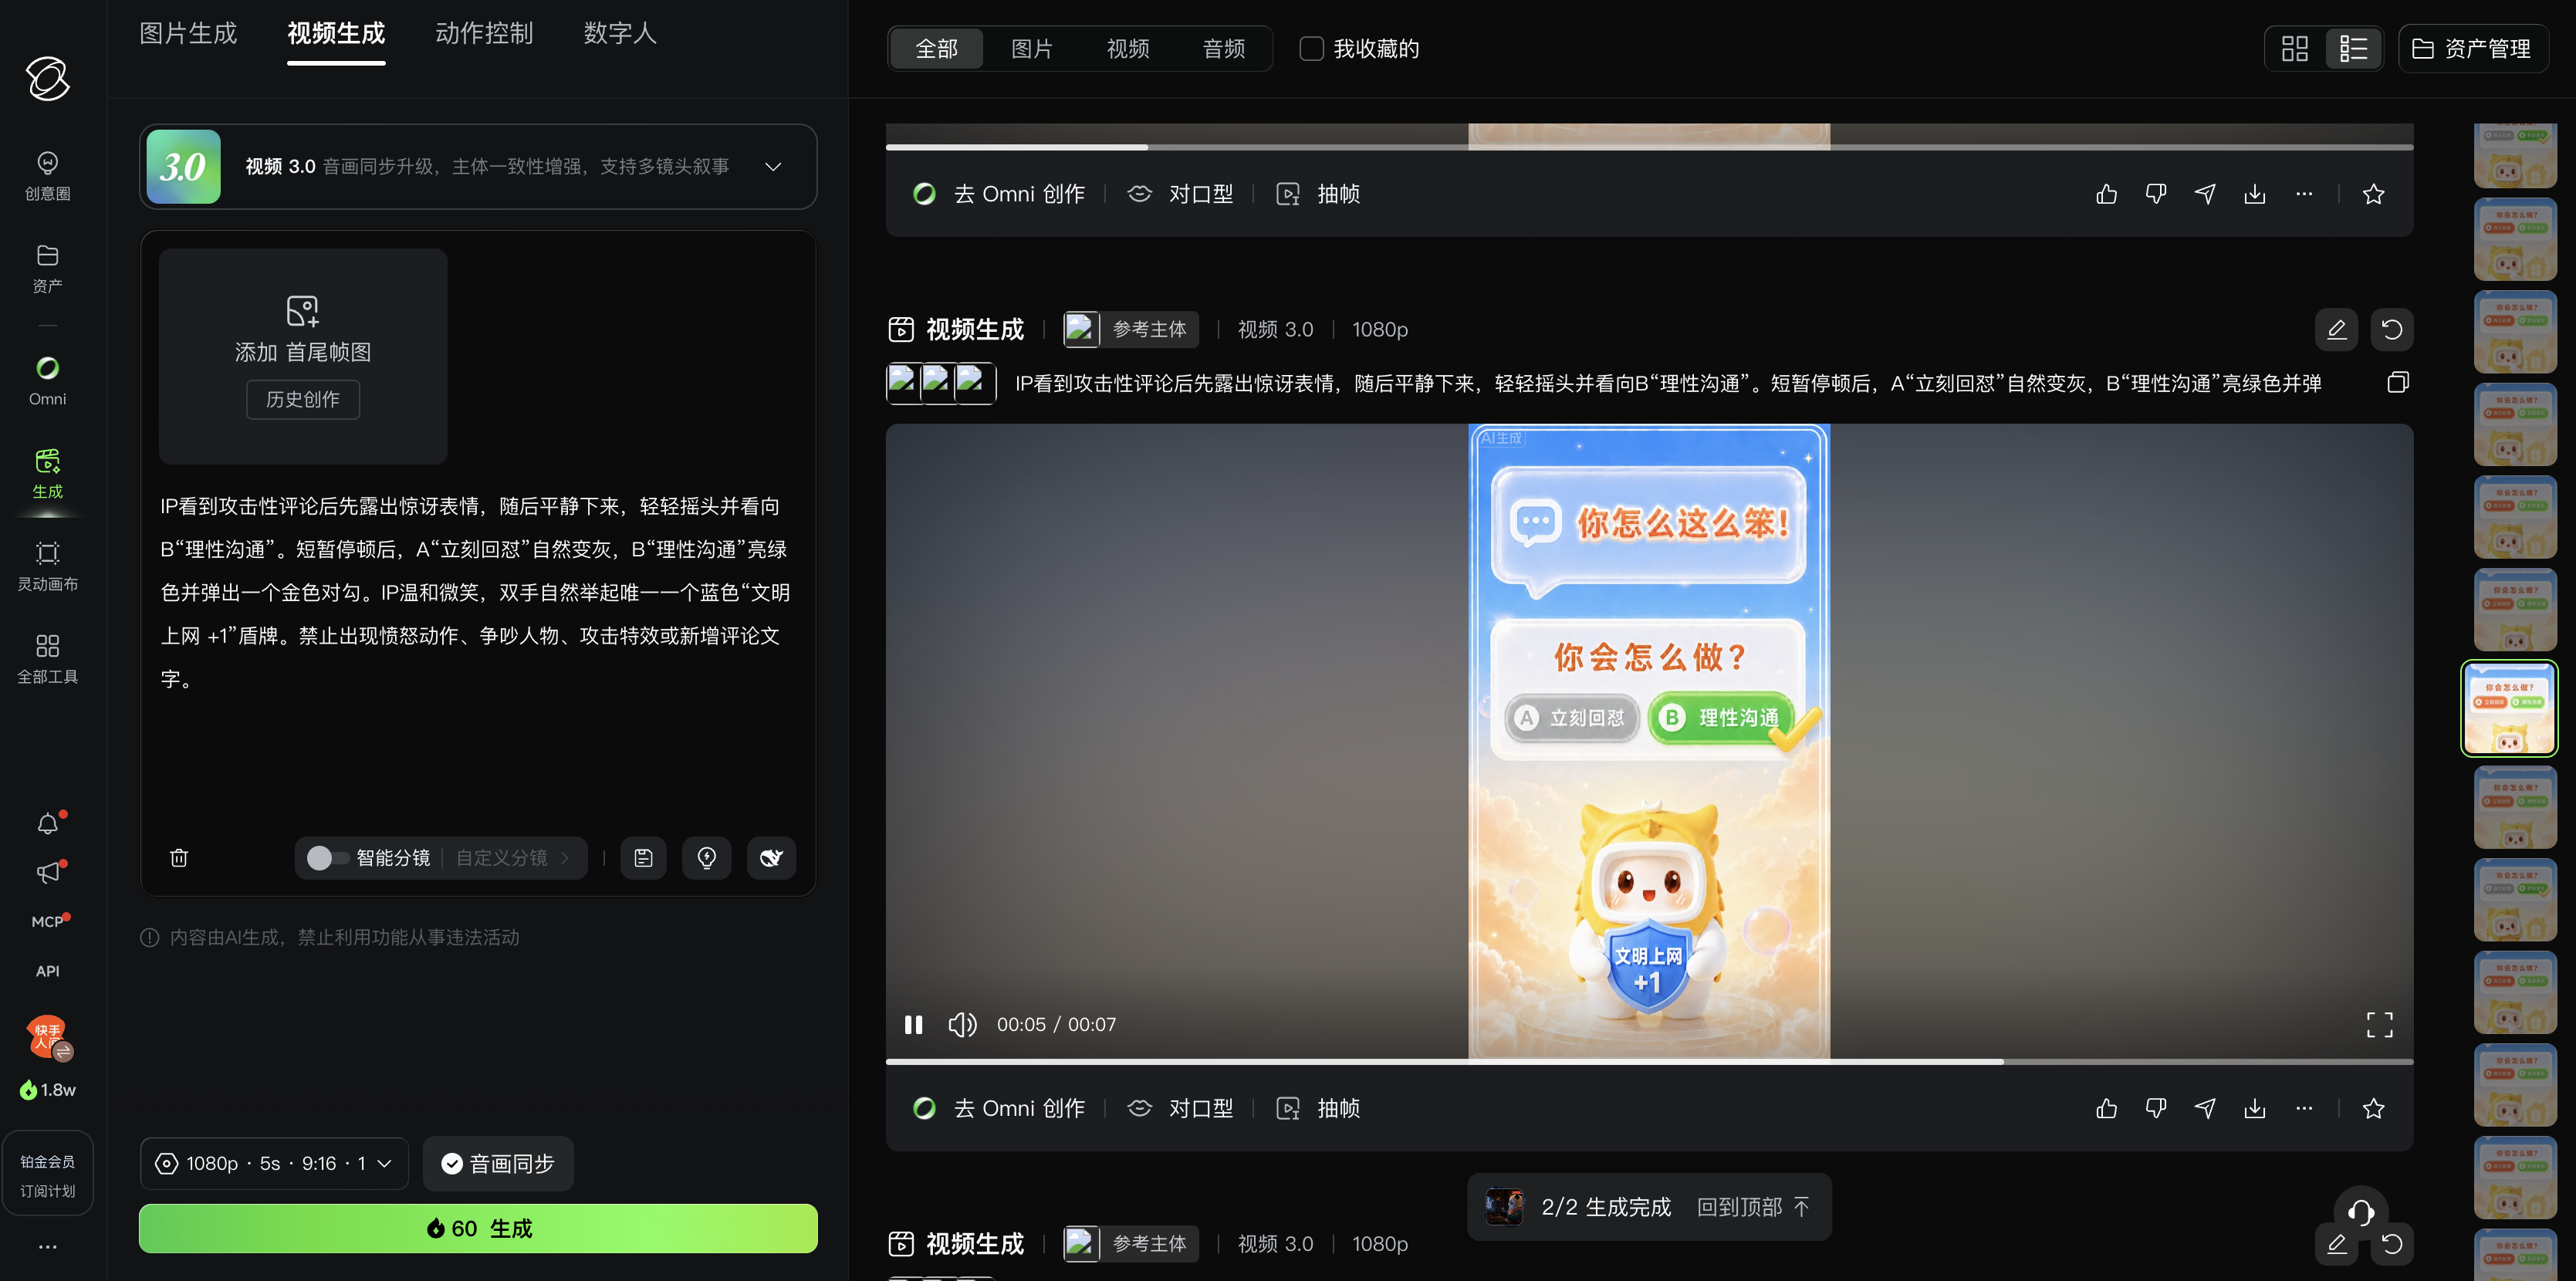Seek on the upper video's progress bar
Image resolution: width=2576 pixels, height=1281 pixels.
pyautogui.click(x=1649, y=147)
